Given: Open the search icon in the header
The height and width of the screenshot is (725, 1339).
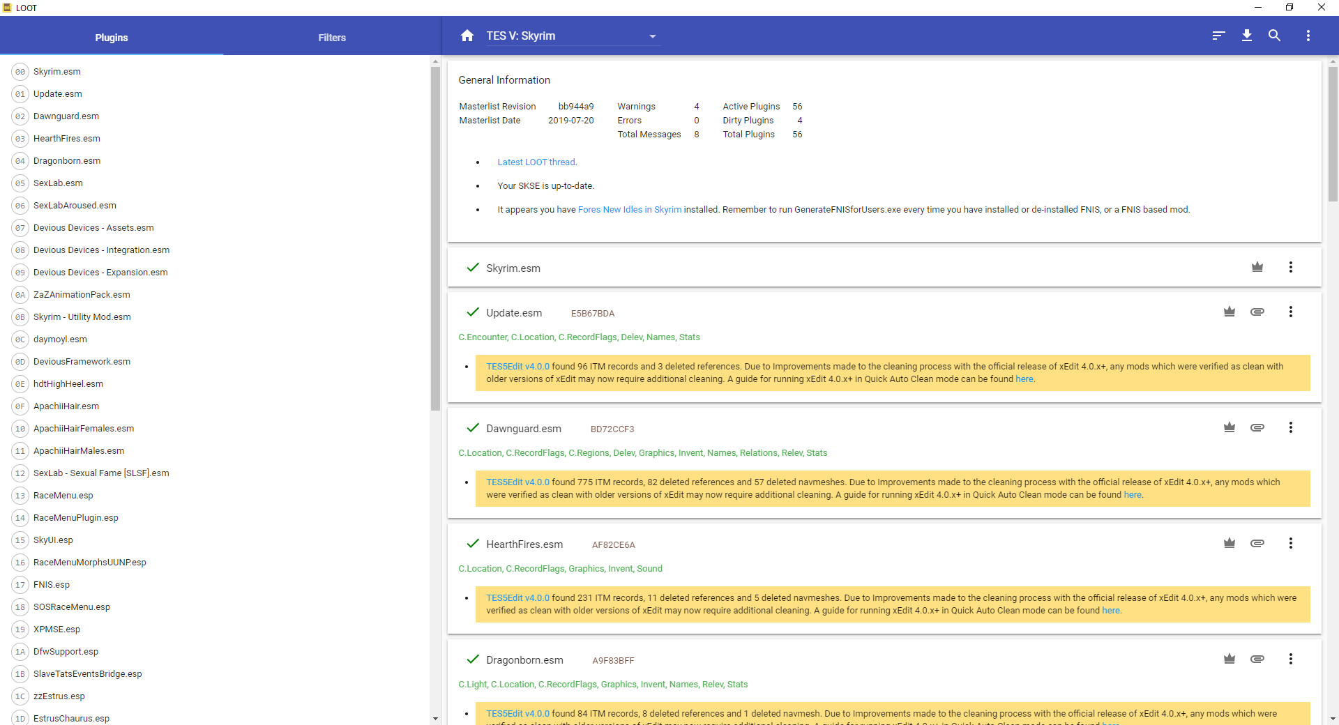Looking at the screenshot, I should pos(1274,36).
